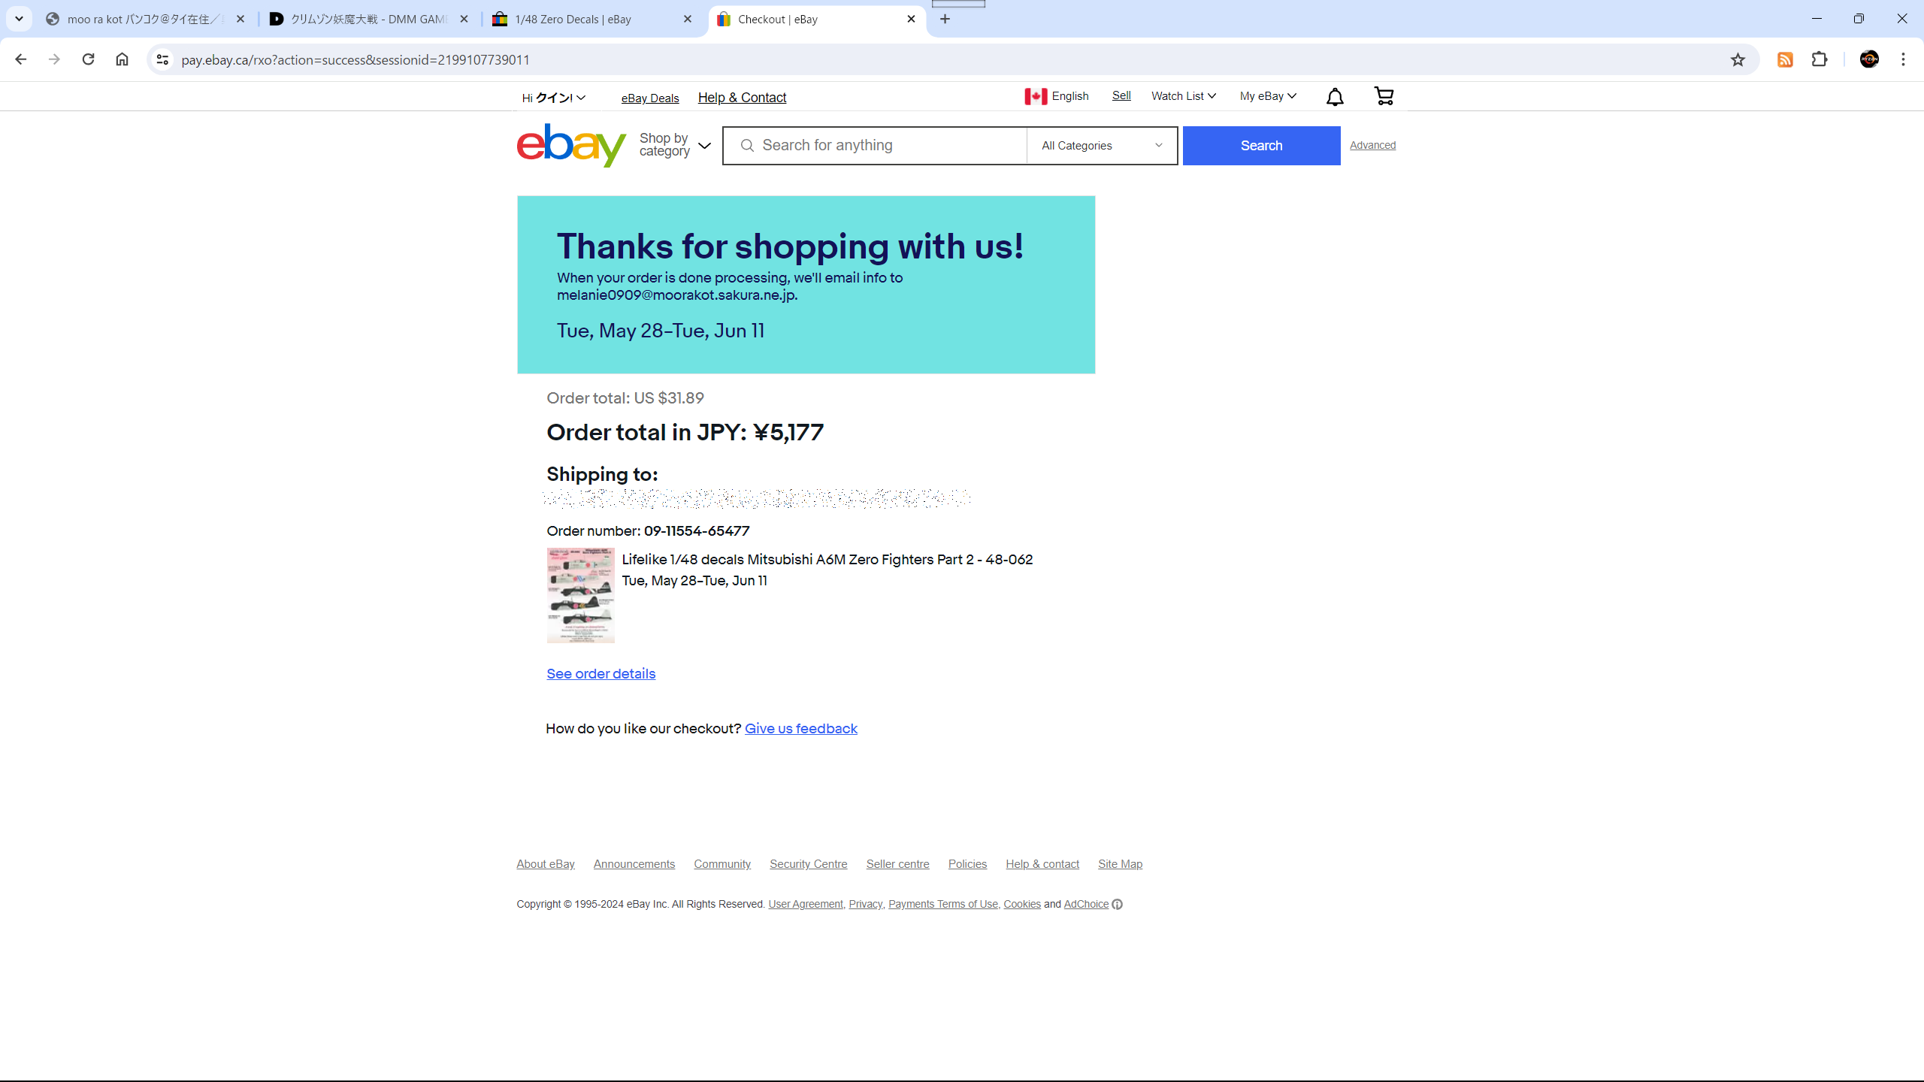The image size is (1924, 1082).
Task: Open Security Centre footer link
Action: (808, 864)
